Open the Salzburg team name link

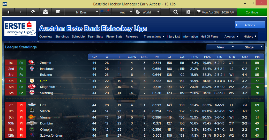click(46, 93)
